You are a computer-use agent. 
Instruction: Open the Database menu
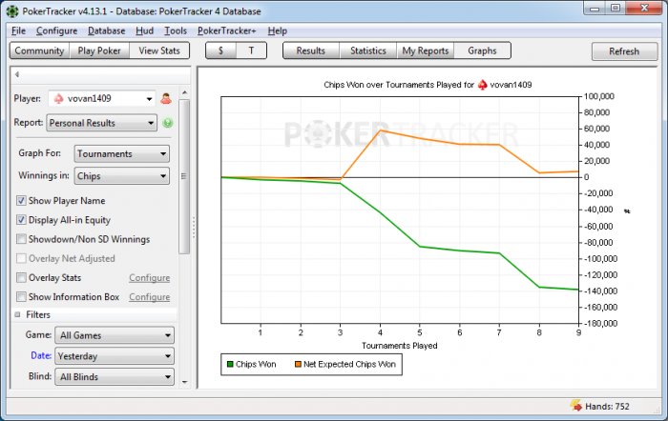(x=107, y=31)
